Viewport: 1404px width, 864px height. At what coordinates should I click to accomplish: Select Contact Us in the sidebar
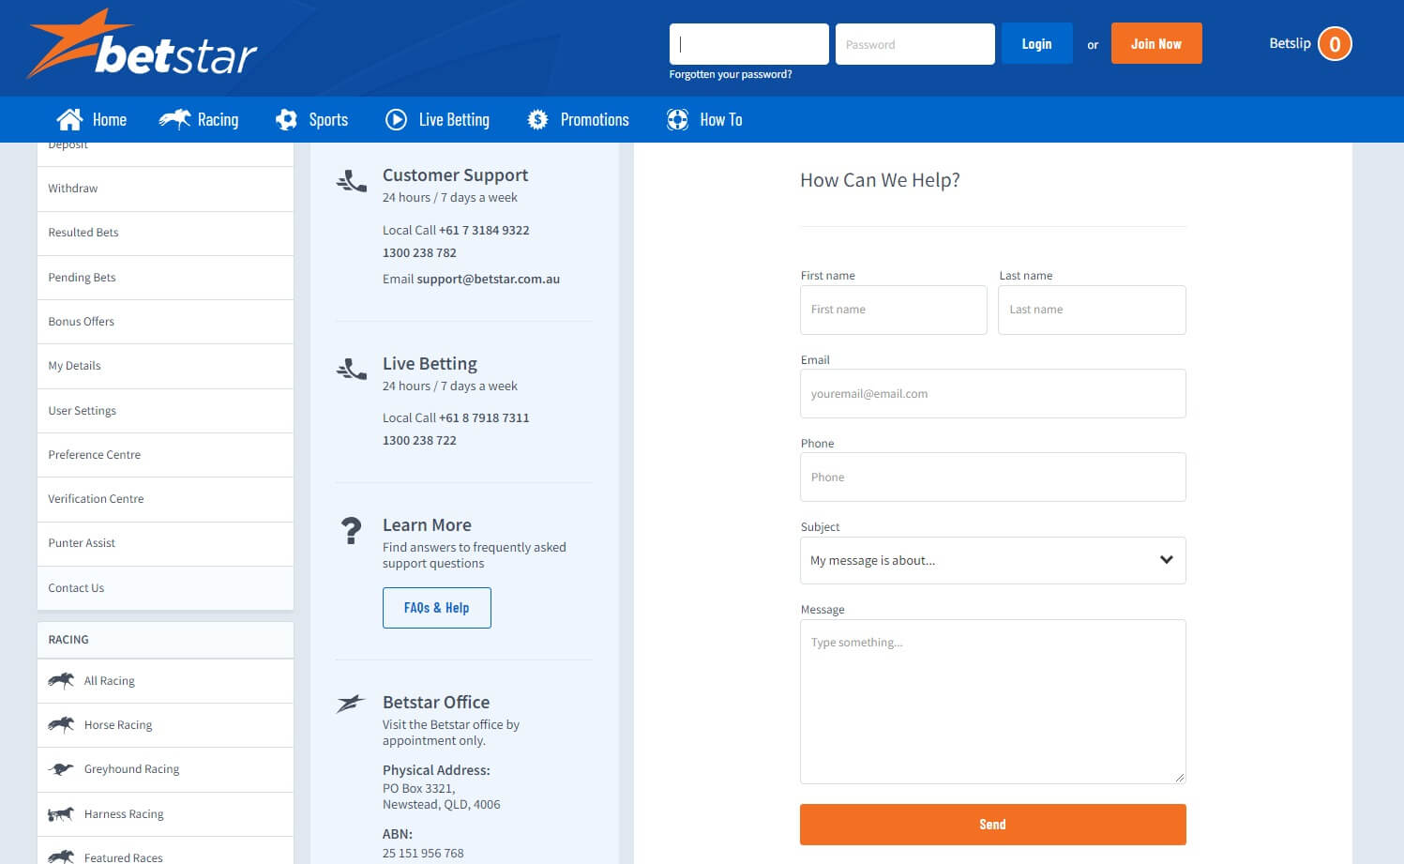point(165,588)
